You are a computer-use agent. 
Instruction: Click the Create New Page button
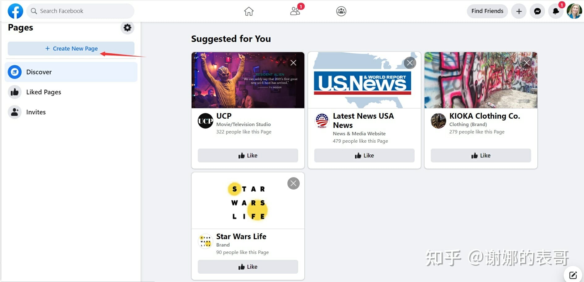(71, 49)
